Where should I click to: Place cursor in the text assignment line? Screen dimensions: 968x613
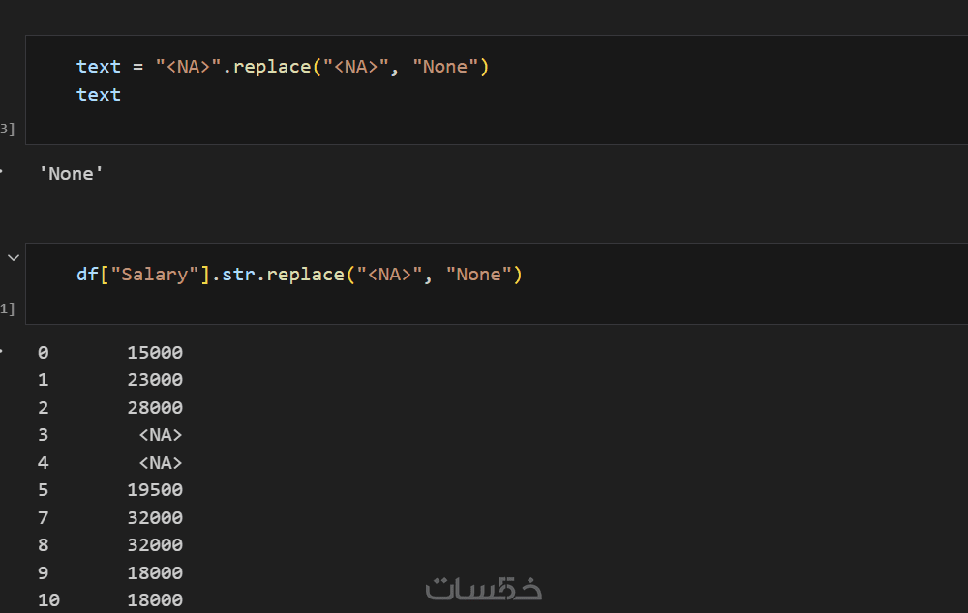point(283,67)
